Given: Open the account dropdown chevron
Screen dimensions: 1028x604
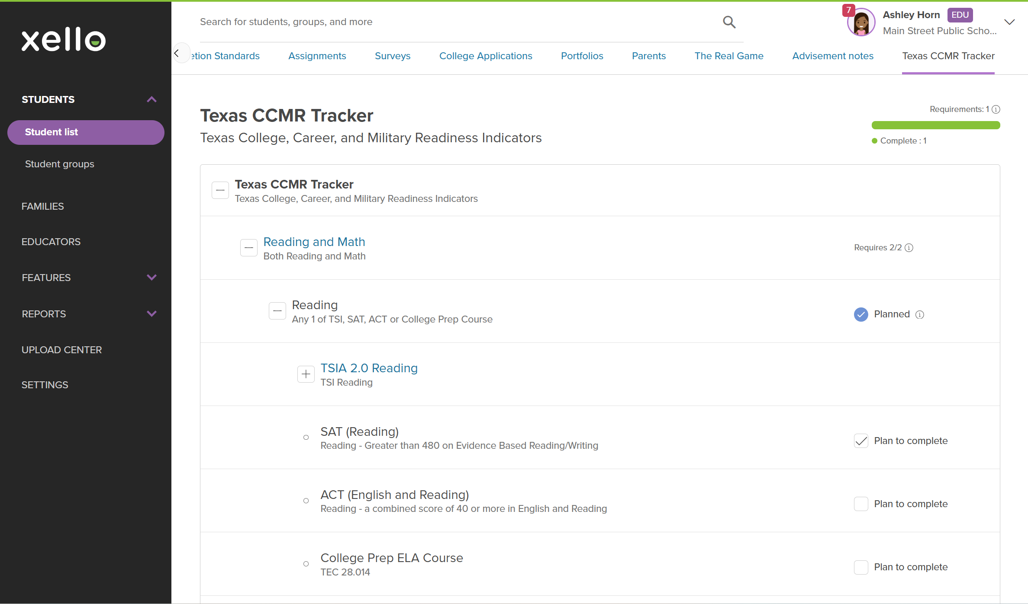Looking at the screenshot, I should [x=1009, y=22].
